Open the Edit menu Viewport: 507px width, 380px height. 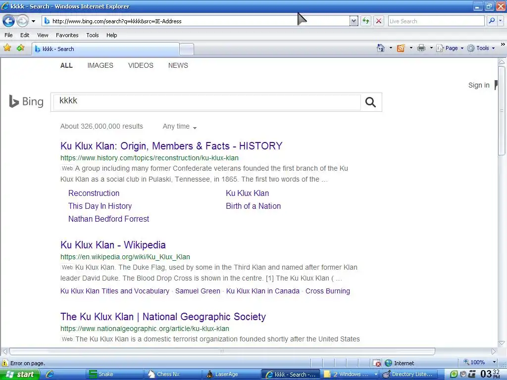click(x=25, y=35)
